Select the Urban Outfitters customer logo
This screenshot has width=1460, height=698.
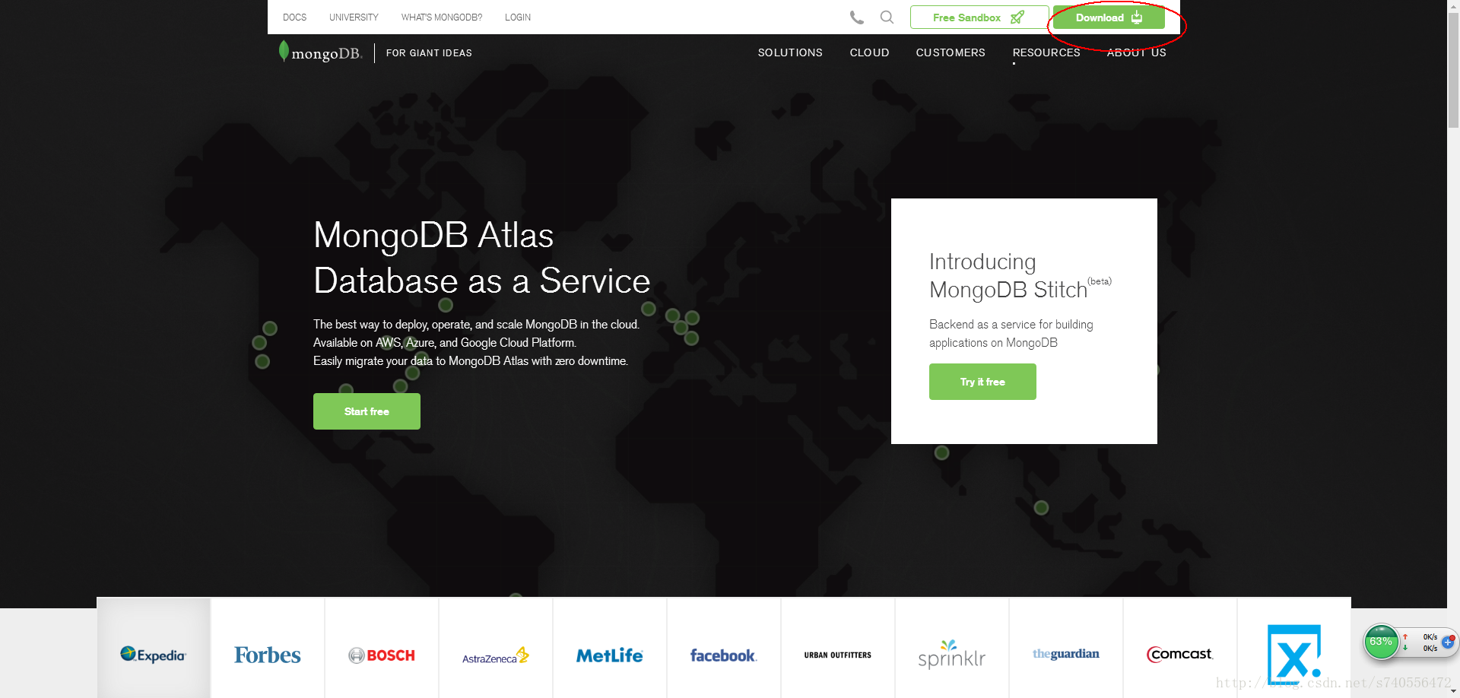pos(838,655)
